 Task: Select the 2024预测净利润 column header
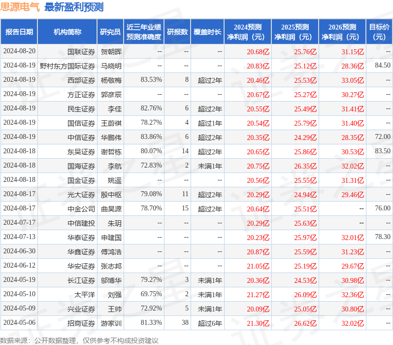[248, 32]
